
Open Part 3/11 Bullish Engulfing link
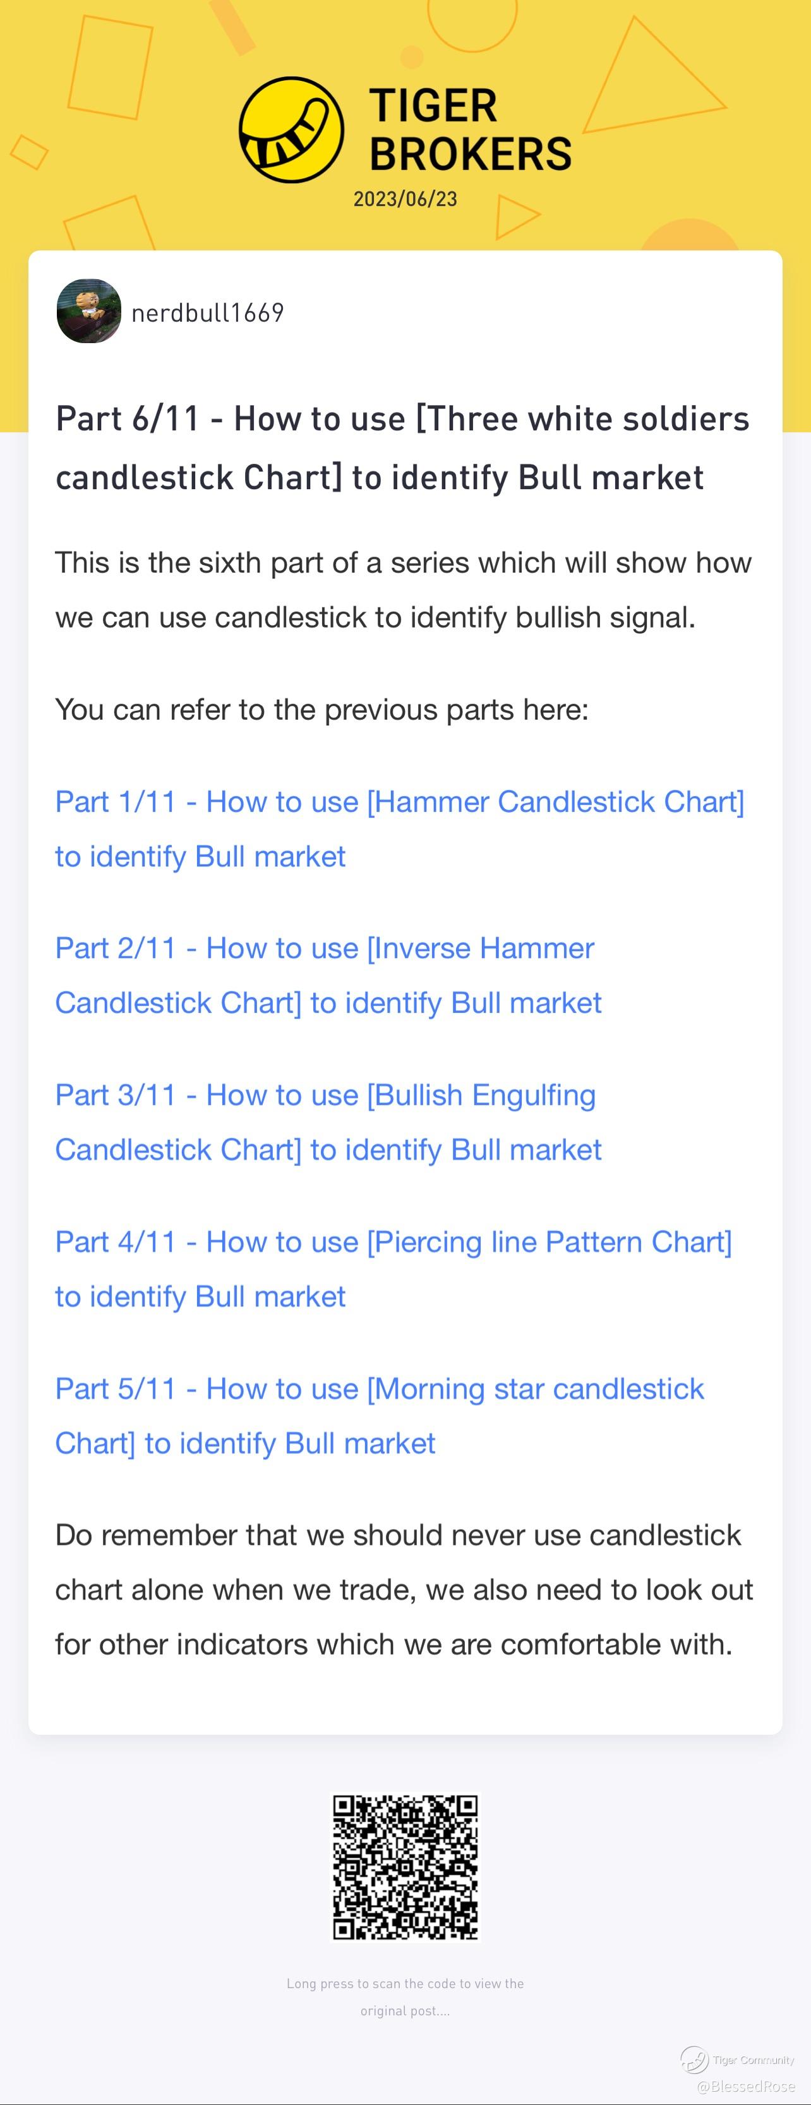328,1122
